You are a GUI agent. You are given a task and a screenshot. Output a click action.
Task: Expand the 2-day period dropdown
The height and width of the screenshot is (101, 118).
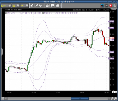[x=18, y=6]
